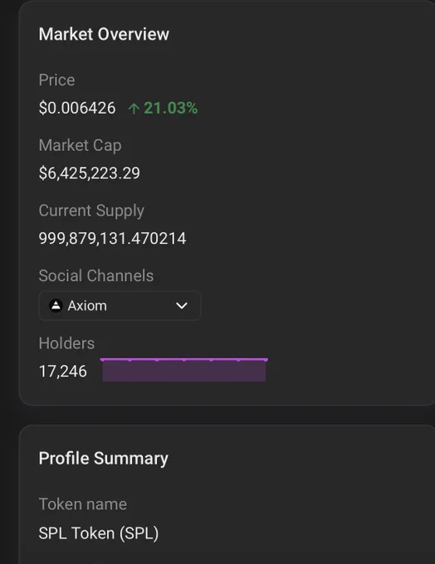Image resolution: width=435 pixels, height=564 pixels.
Task: Click the $0.006426 price value
Action: point(77,108)
